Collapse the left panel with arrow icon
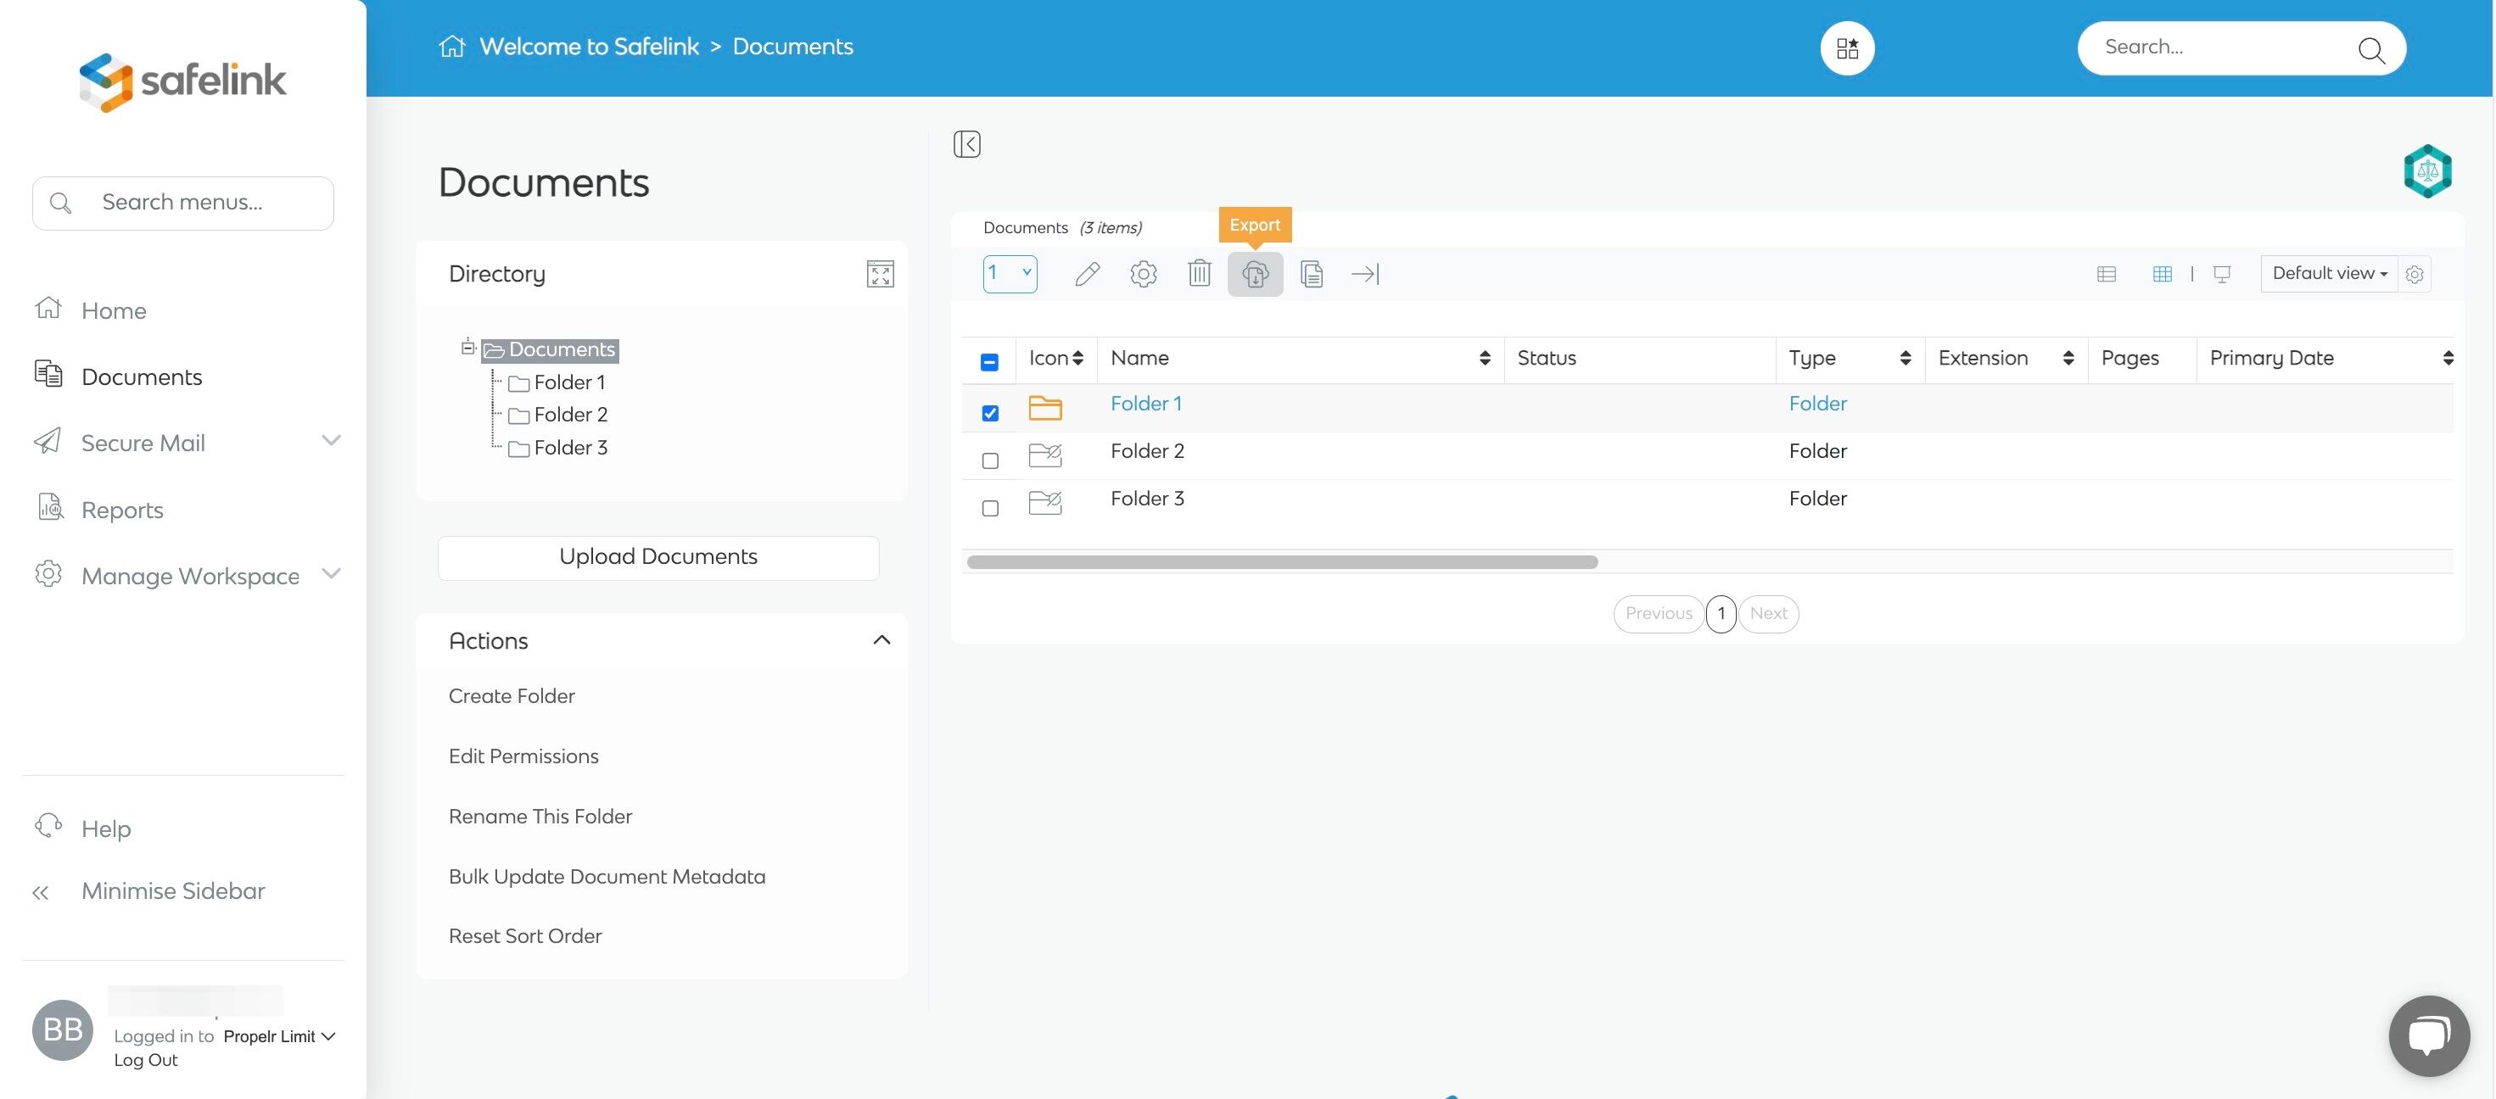 (966, 144)
